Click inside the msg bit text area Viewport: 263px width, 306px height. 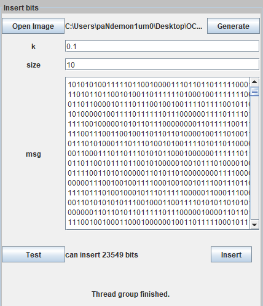158,154
